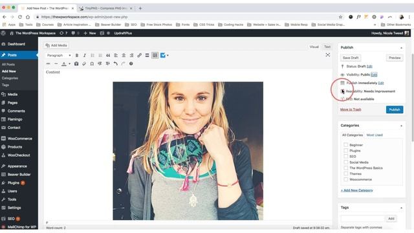Edit publish immediately schedule link
The width and height of the screenshot is (414, 233).
(x=381, y=83)
